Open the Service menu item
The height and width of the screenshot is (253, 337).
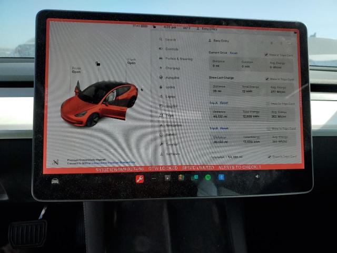169,144
